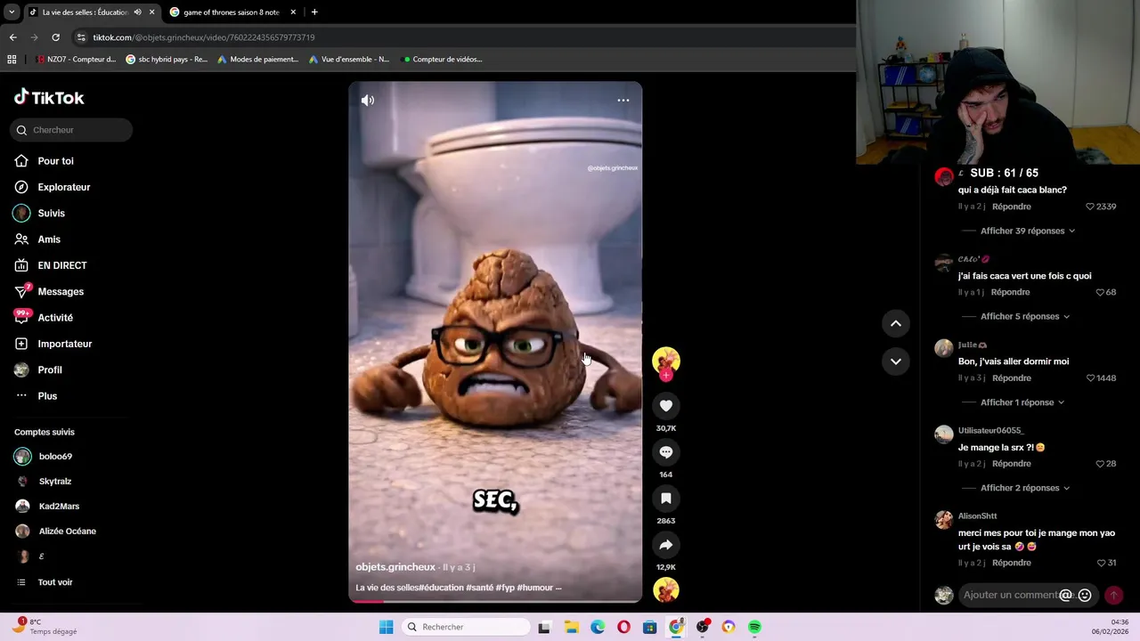Open the tab search dropdown
The width and height of the screenshot is (1140, 641).
click(12, 12)
